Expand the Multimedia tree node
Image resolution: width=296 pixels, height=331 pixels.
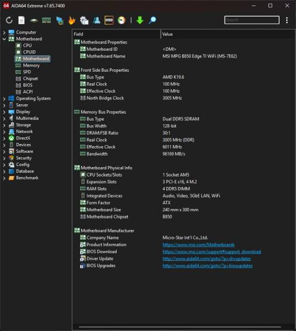click(x=4, y=119)
